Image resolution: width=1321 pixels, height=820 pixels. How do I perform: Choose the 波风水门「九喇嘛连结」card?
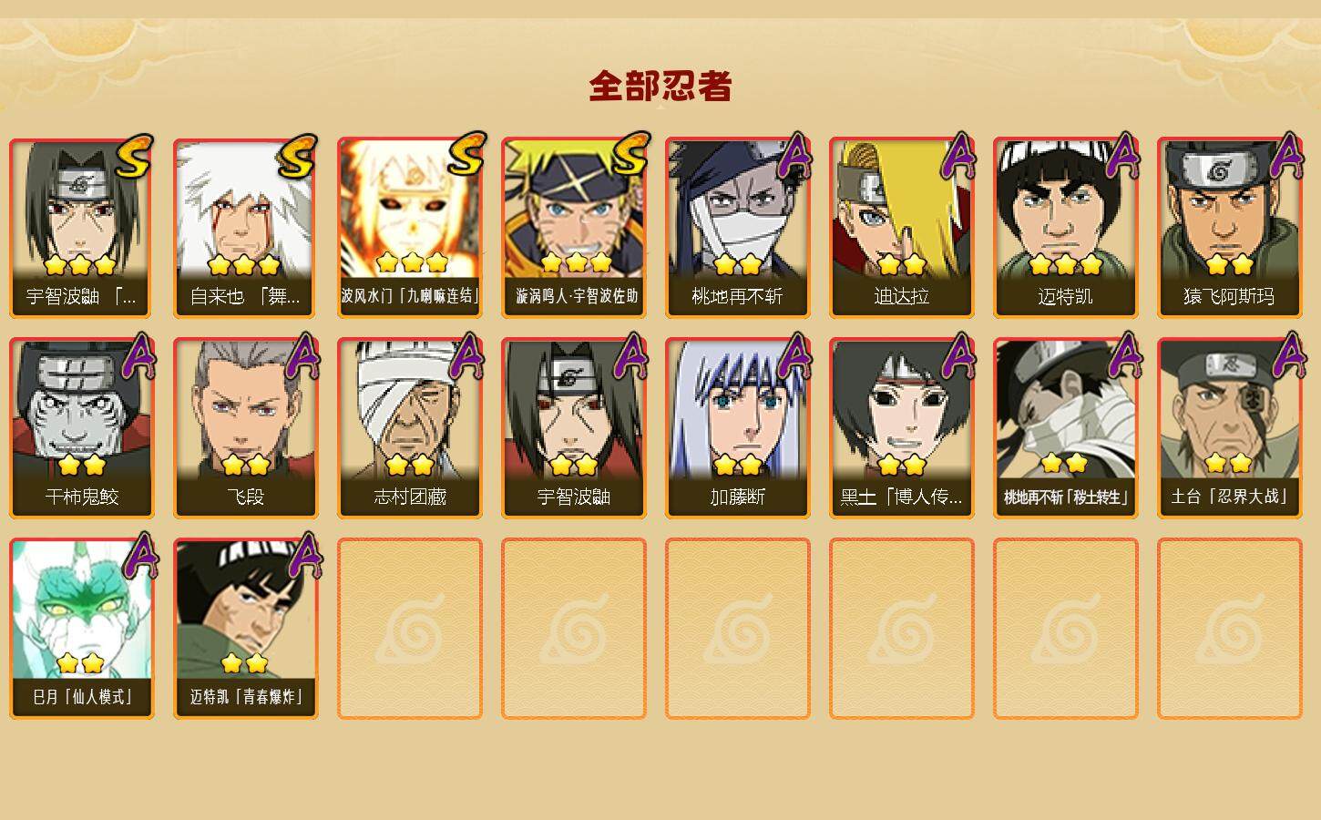click(x=410, y=228)
